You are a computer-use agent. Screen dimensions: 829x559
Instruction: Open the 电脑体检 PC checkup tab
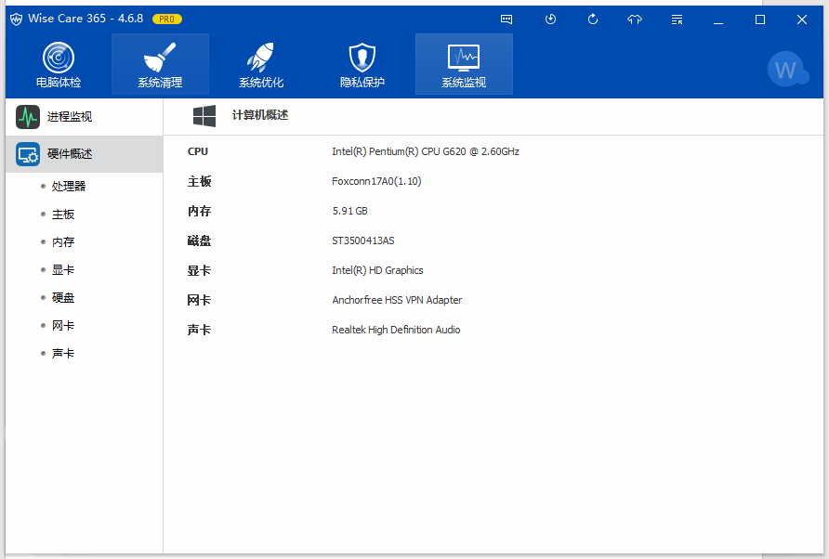click(59, 65)
